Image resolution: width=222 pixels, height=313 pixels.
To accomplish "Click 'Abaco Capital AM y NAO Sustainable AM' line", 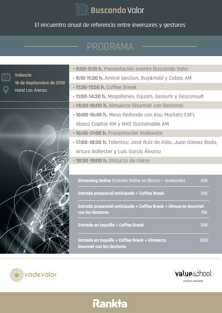I will click(x=122, y=124).
